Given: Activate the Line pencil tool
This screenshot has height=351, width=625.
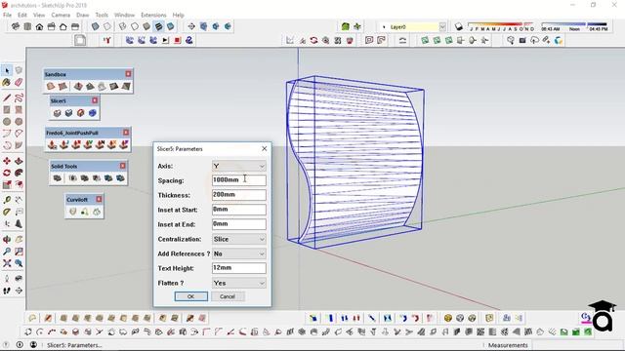Looking at the screenshot, I should click(x=7, y=97).
